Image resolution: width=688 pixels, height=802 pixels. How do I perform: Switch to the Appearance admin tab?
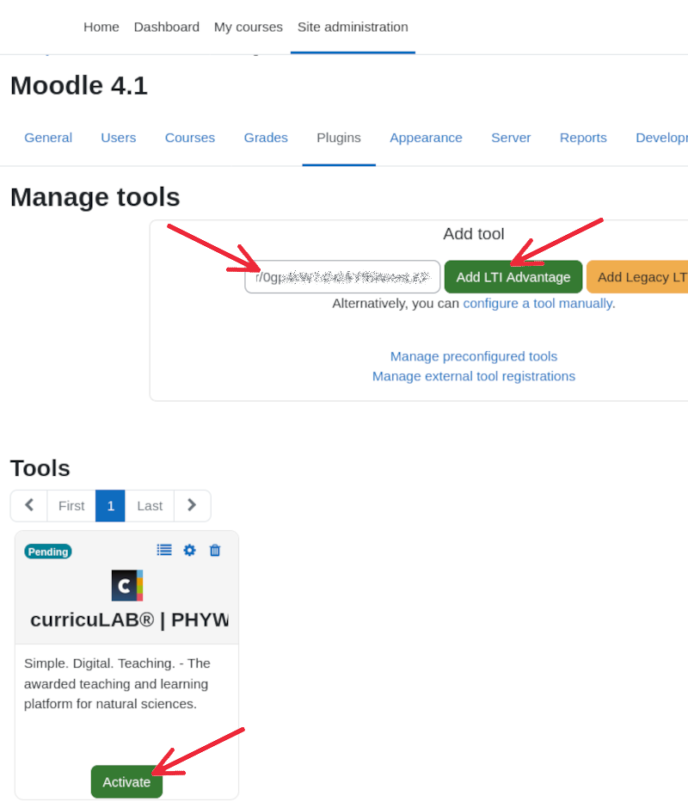426,138
